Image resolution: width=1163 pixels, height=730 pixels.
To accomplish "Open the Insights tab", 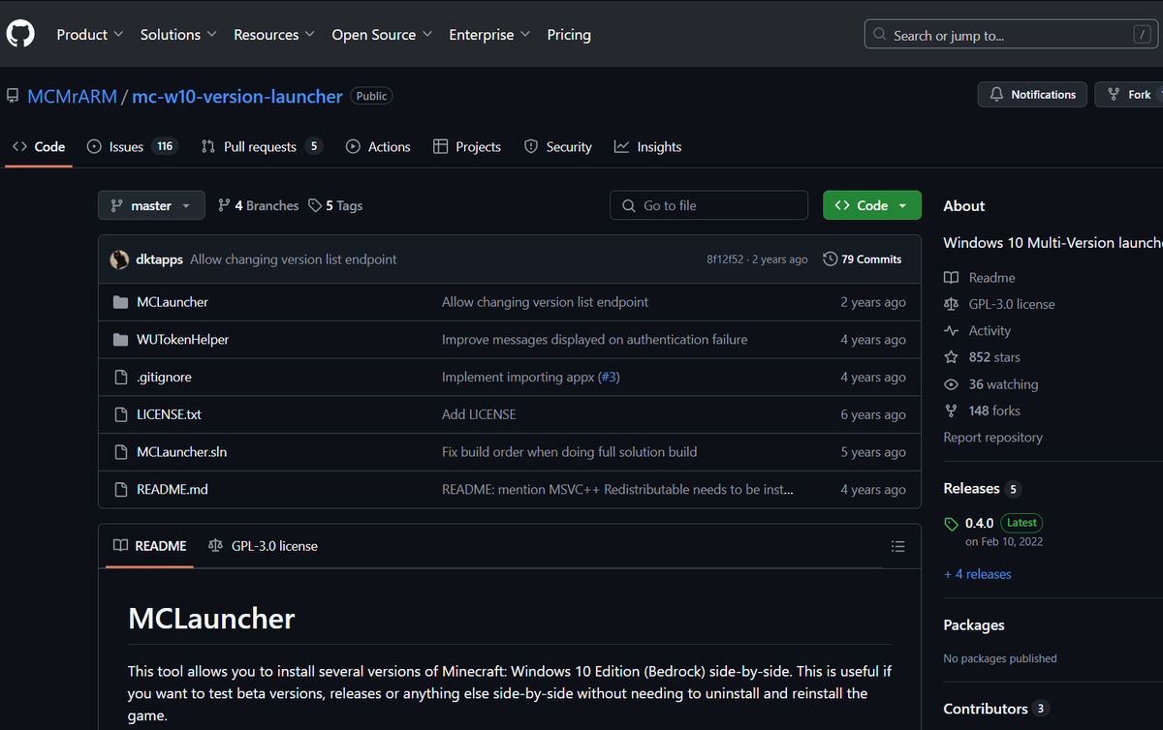I will click(647, 146).
